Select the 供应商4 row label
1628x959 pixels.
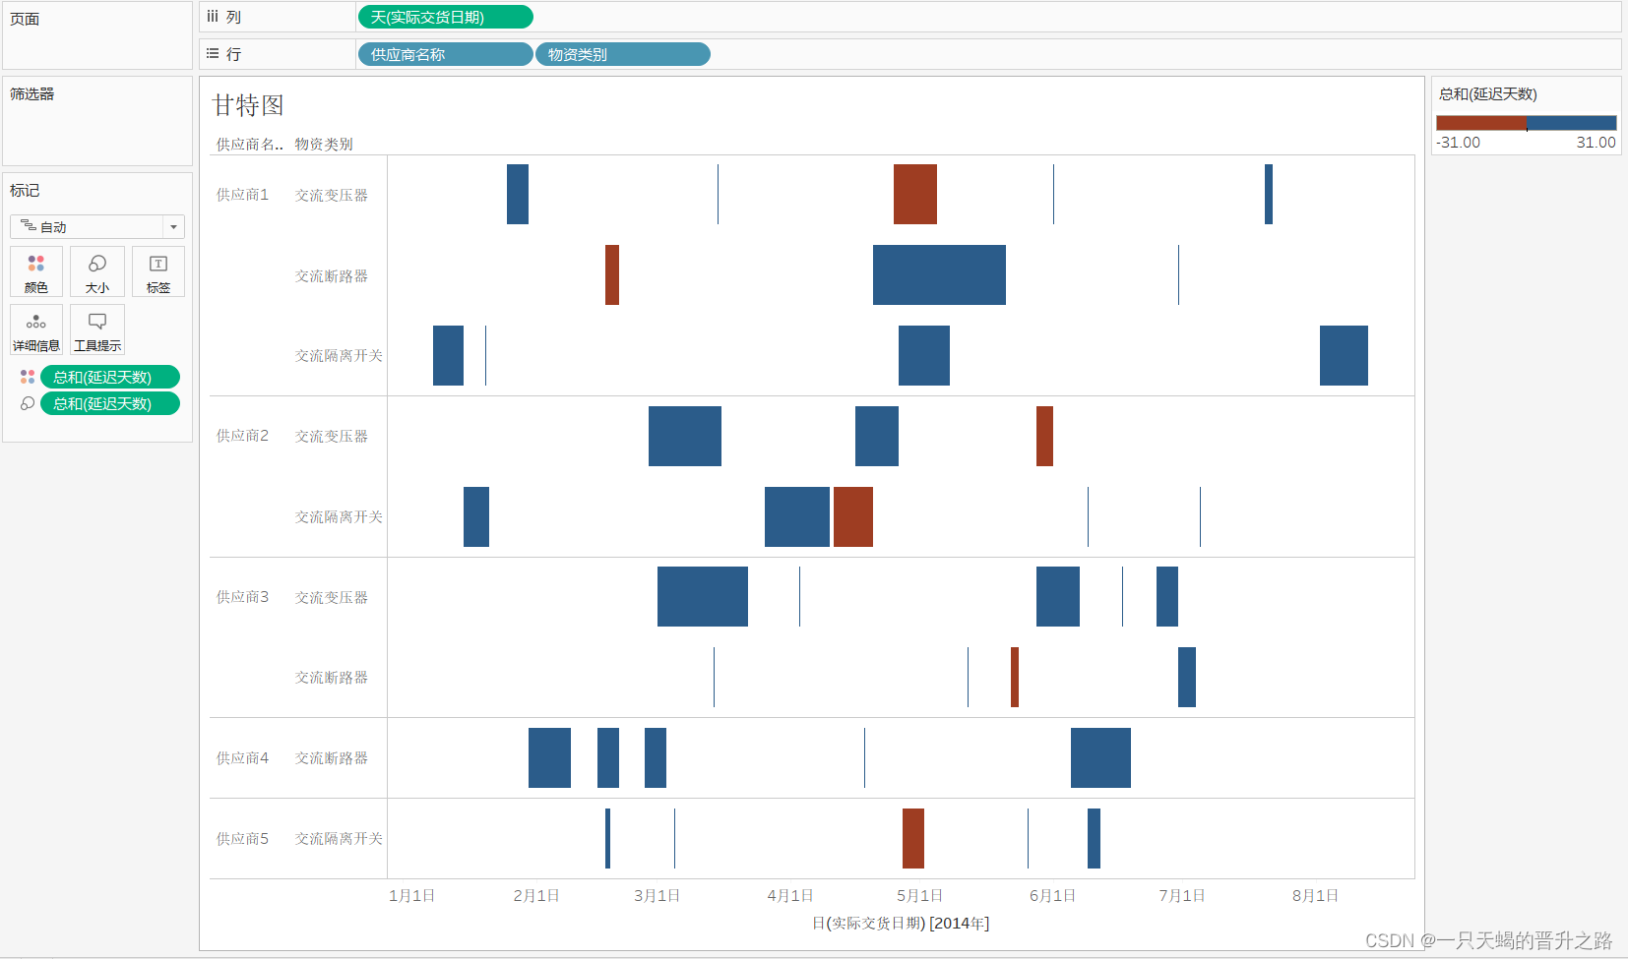[x=242, y=758]
